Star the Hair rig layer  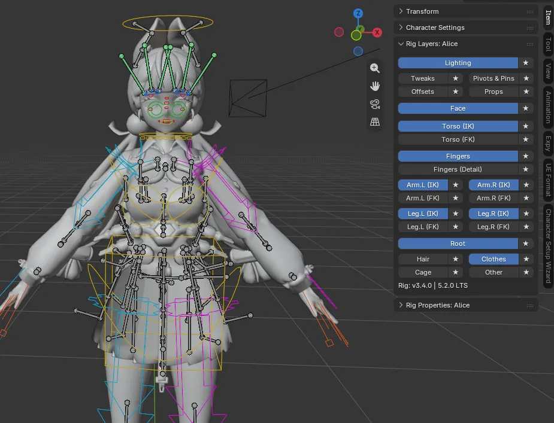(x=455, y=259)
